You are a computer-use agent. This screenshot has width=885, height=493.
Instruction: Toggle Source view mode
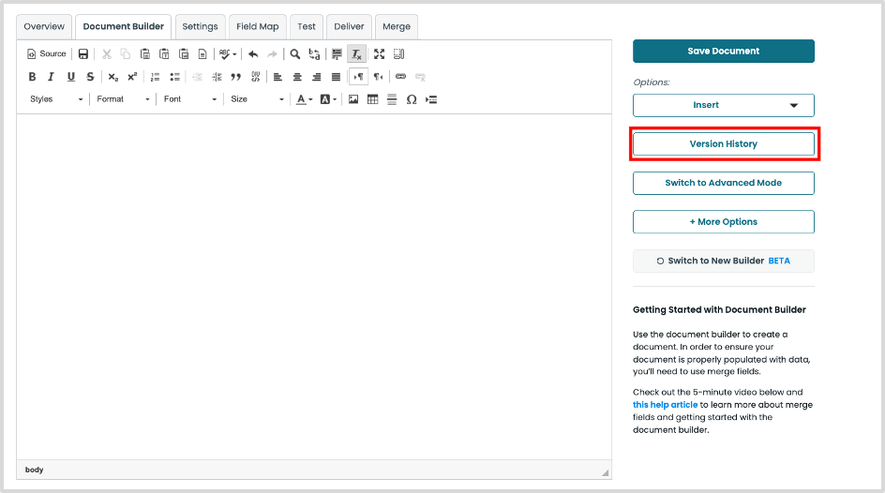click(x=47, y=54)
